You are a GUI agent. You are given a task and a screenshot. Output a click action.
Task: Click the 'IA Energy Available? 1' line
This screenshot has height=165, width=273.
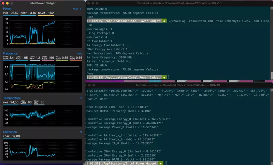click(x=105, y=45)
